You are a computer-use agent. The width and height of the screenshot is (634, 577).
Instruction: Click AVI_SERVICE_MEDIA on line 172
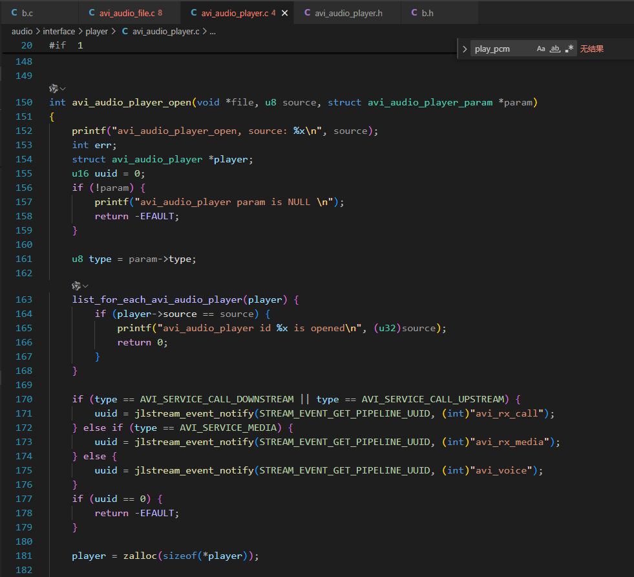[x=228, y=428]
